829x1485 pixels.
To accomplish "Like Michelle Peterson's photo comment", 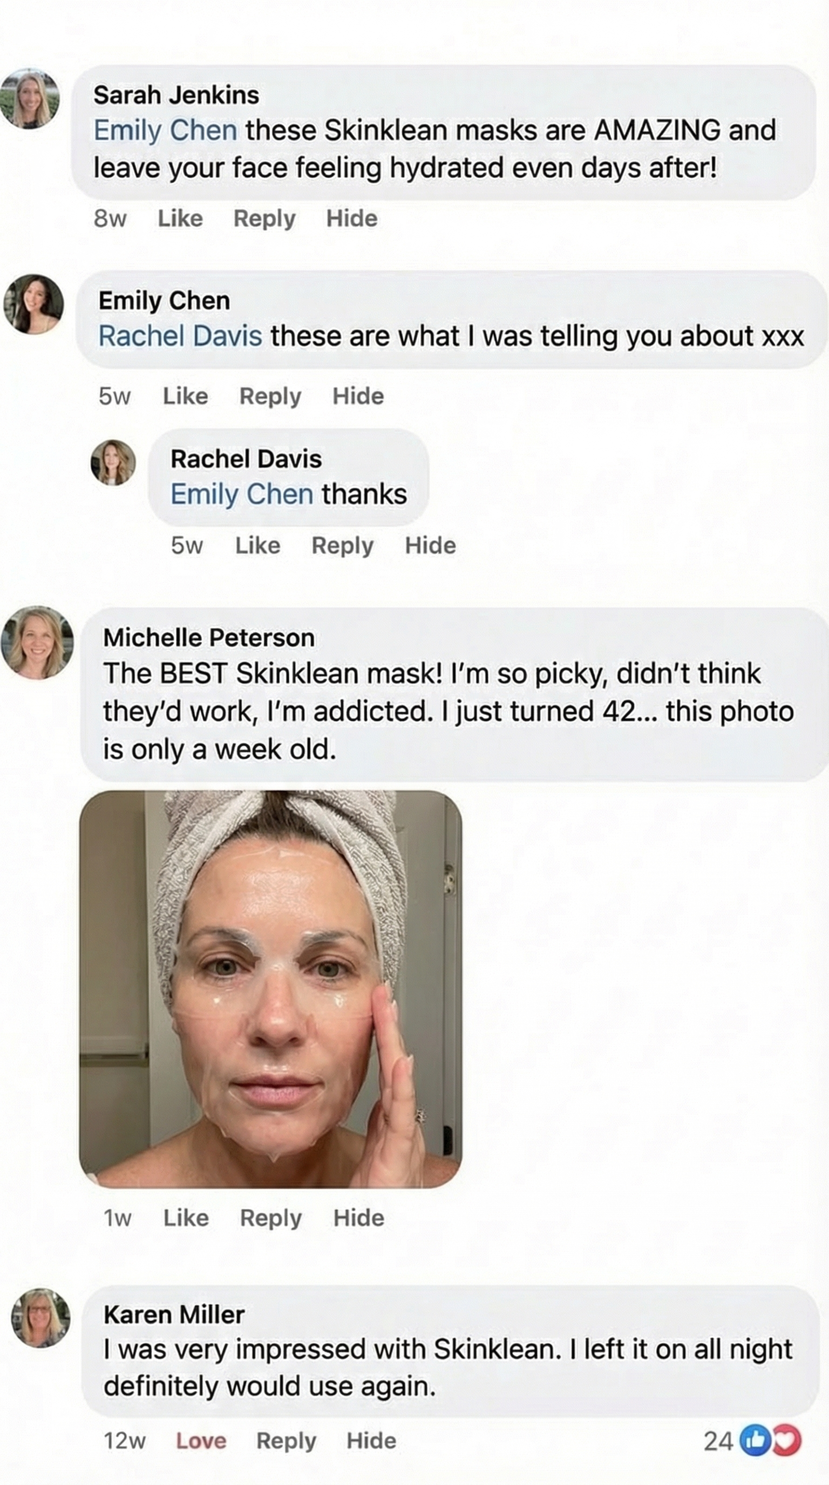I will pos(186,1218).
